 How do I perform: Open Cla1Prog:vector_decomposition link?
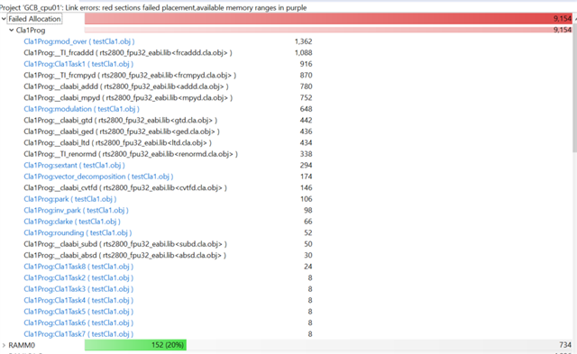click(x=98, y=177)
